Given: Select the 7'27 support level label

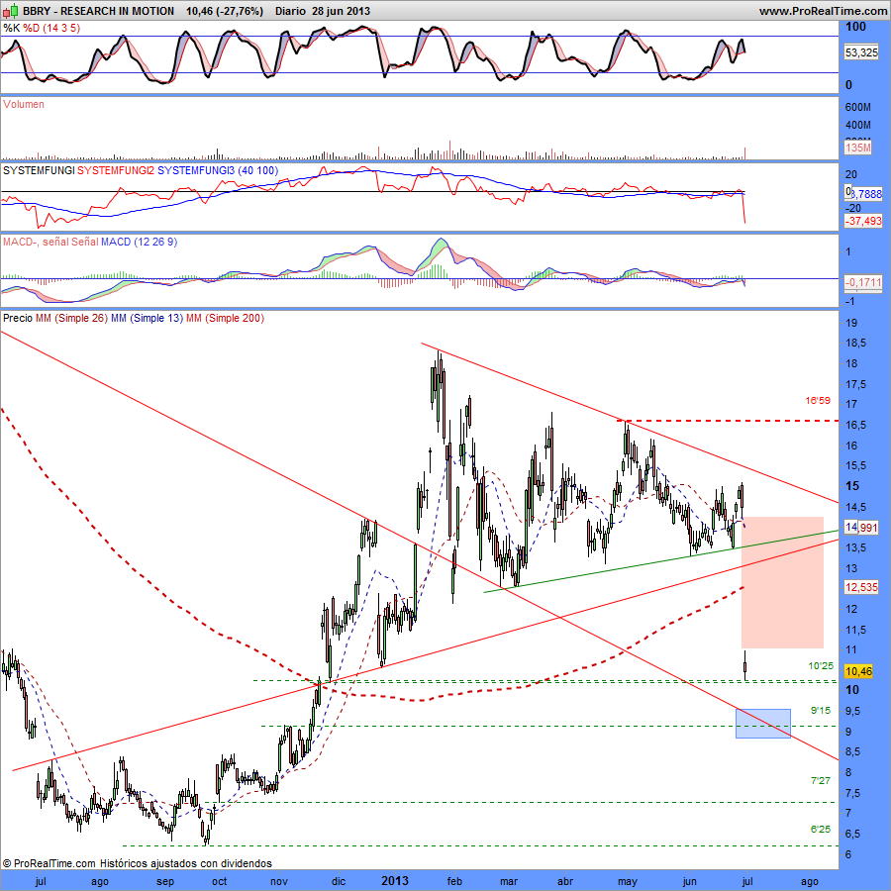Looking at the screenshot, I should 821,781.
